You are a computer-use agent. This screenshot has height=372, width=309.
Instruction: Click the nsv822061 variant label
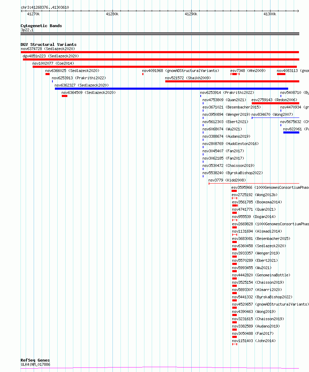[296, 129]
